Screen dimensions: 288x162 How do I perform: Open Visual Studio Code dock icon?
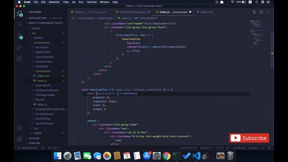pyautogui.click(x=196, y=156)
